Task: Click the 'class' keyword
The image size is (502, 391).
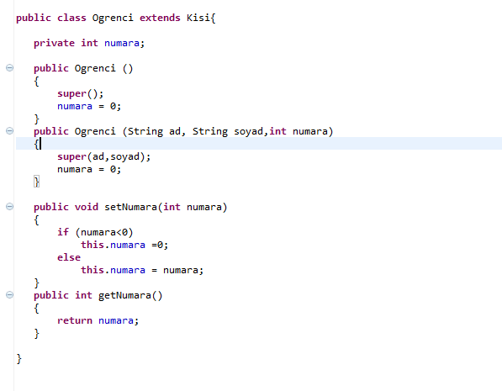Action: point(71,18)
